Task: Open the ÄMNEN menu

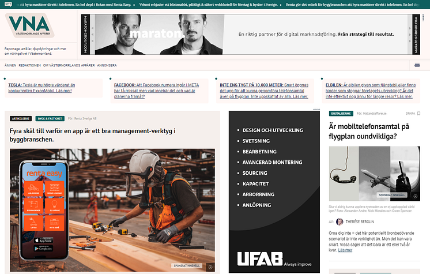Action: coord(10,65)
